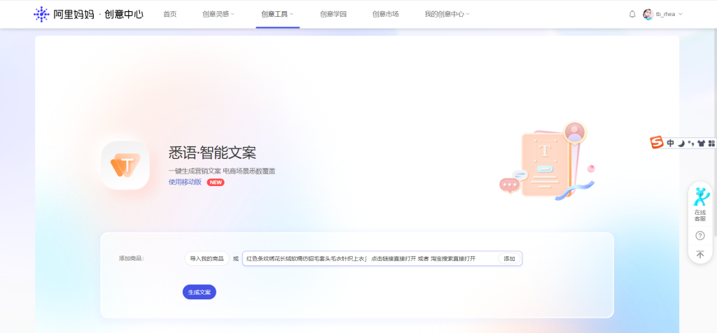
Task: Open the 使用移动版 link
Action: (x=185, y=182)
